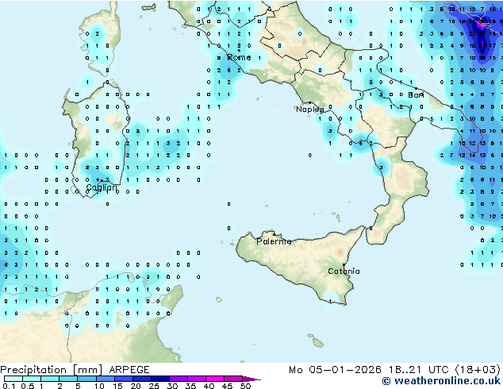This screenshot has height=389, width=503.
Task: Click the Bari city label
Action: pyautogui.click(x=416, y=95)
